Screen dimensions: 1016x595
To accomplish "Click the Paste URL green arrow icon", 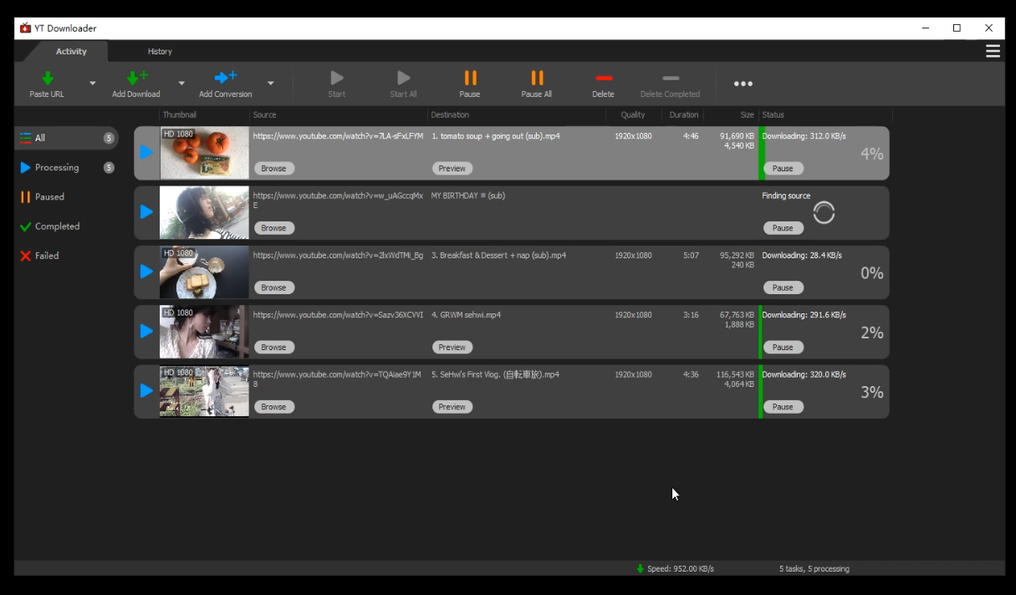I will pyautogui.click(x=48, y=78).
